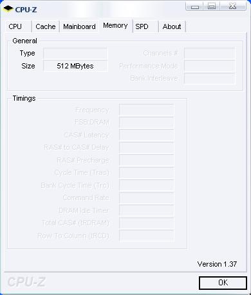Switch to the CPU tab
Viewport: 251px width, 295px height.
(18, 26)
